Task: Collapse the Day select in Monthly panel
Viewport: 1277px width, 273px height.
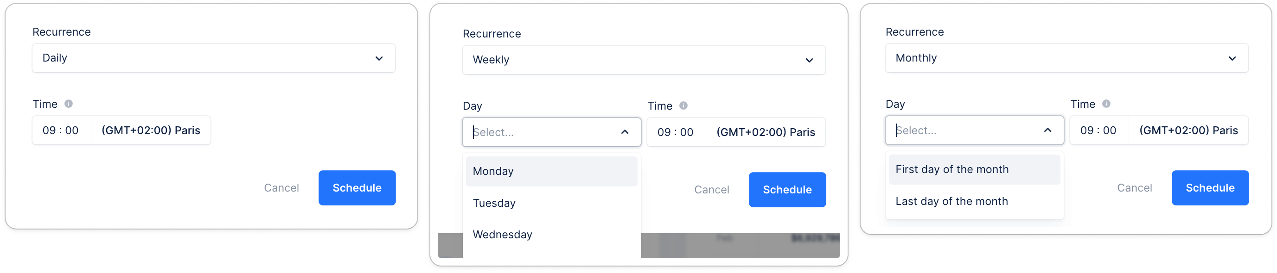Action: click(1048, 130)
